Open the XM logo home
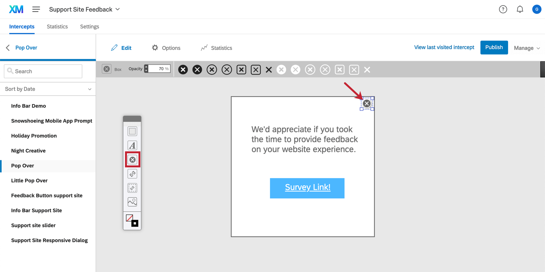 16,9
